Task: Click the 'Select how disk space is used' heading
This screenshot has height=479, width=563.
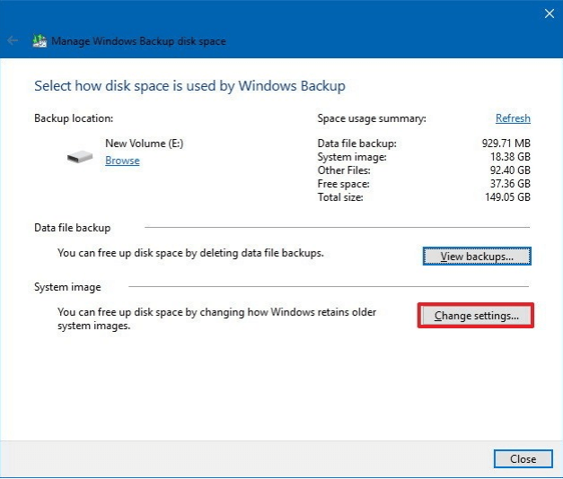Action: pos(189,86)
